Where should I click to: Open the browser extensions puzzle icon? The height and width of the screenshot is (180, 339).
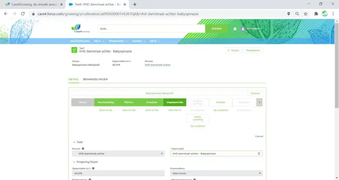click(316, 14)
